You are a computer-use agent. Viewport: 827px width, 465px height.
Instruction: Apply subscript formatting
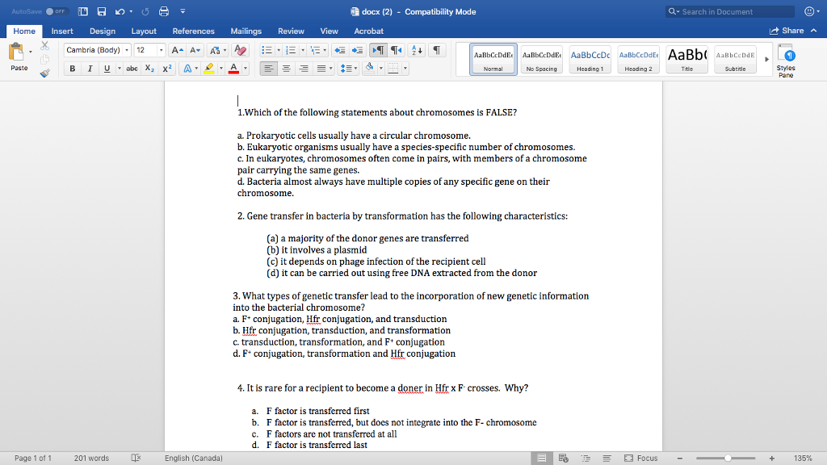pyautogui.click(x=149, y=68)
